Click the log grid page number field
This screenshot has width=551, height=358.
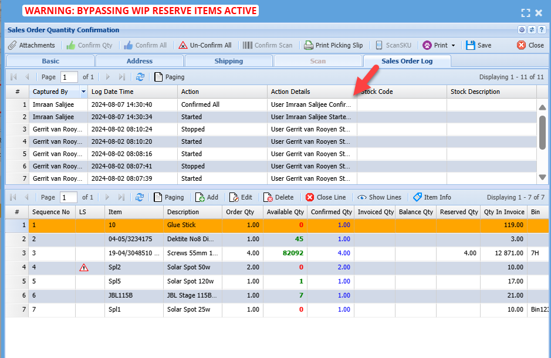pyautogui.click(x=69, y=77)
